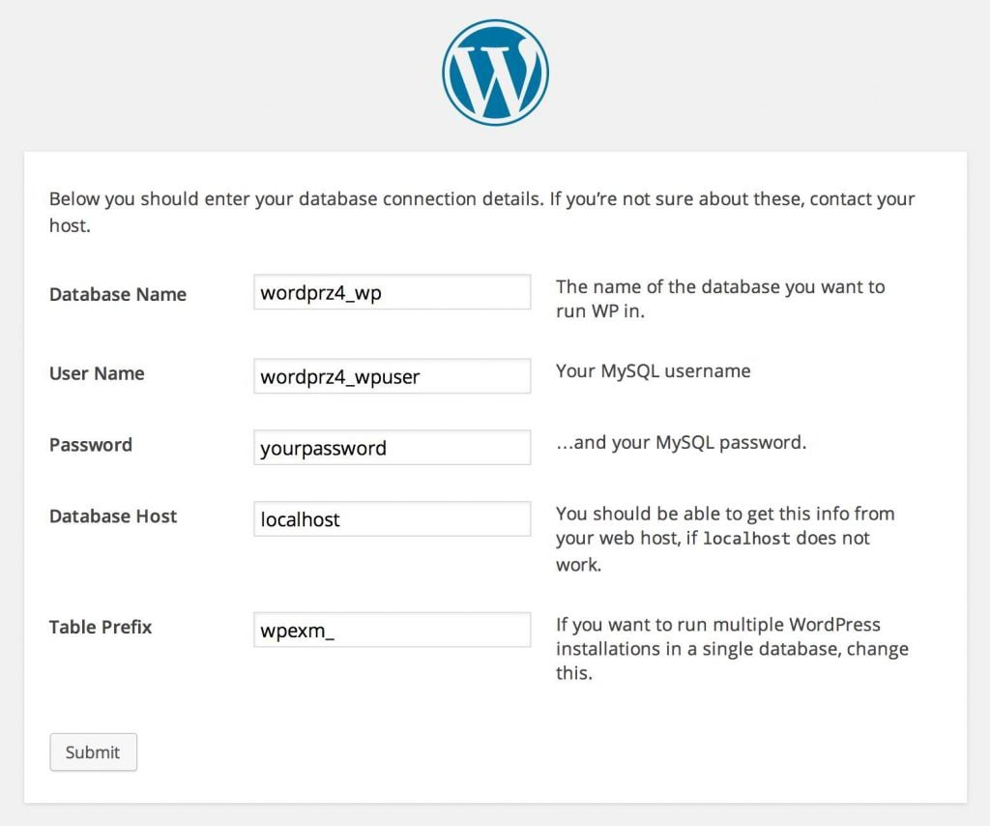Click the web host info help text
The image size is (990, 826).
pos(725,514)
